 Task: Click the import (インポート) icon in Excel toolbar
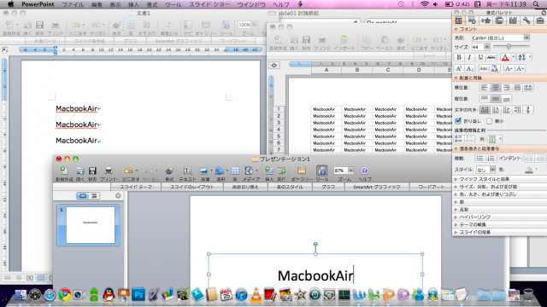click(344, 39)
